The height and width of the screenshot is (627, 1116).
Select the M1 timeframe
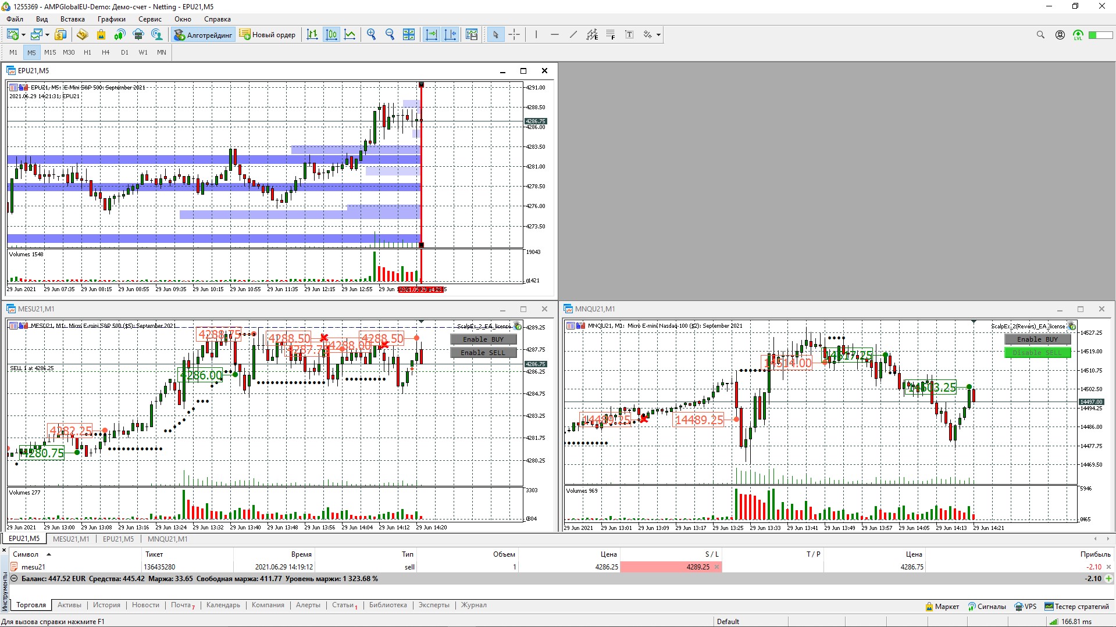coord(13,52)
